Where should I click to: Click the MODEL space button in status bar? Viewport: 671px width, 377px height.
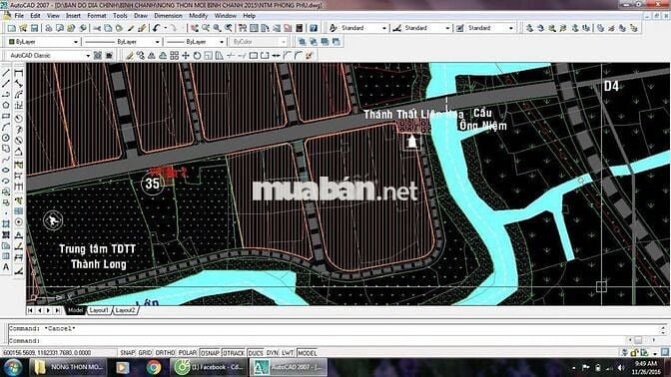[x=308, y=353]
